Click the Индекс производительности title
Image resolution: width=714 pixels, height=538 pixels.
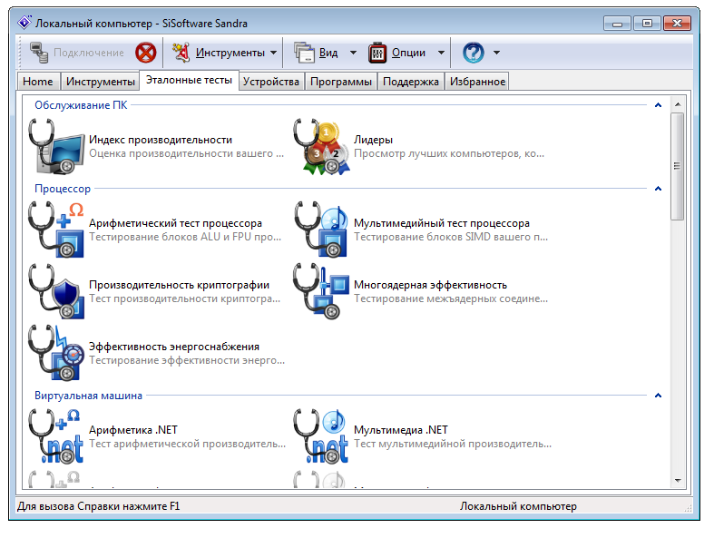pos(161,140)
